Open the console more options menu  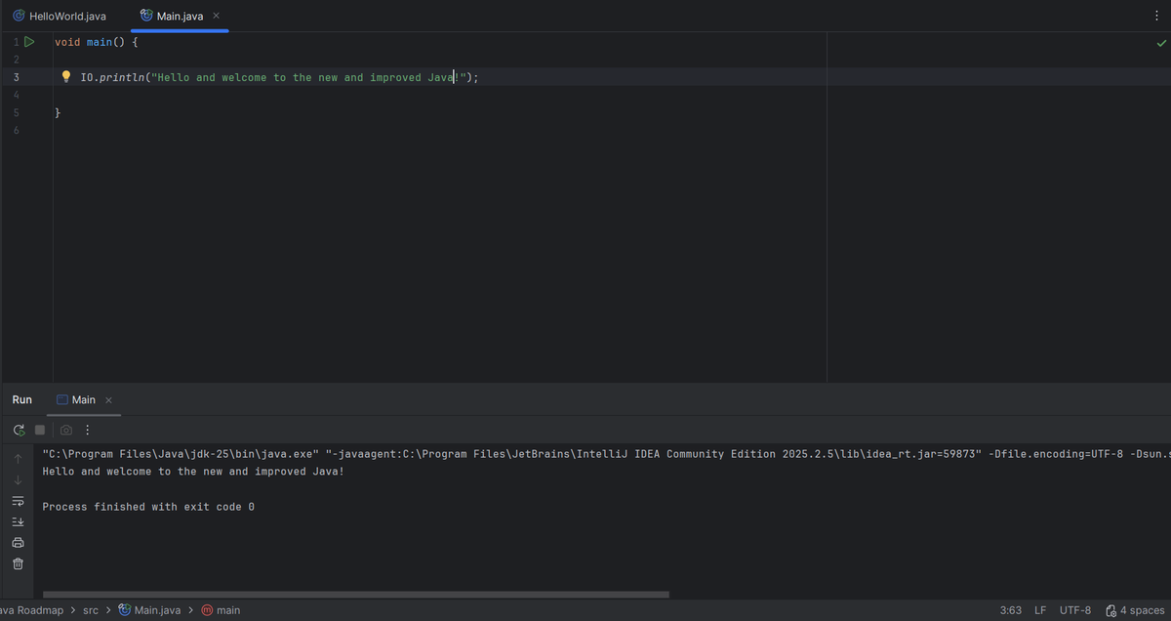tap(87, 429)
